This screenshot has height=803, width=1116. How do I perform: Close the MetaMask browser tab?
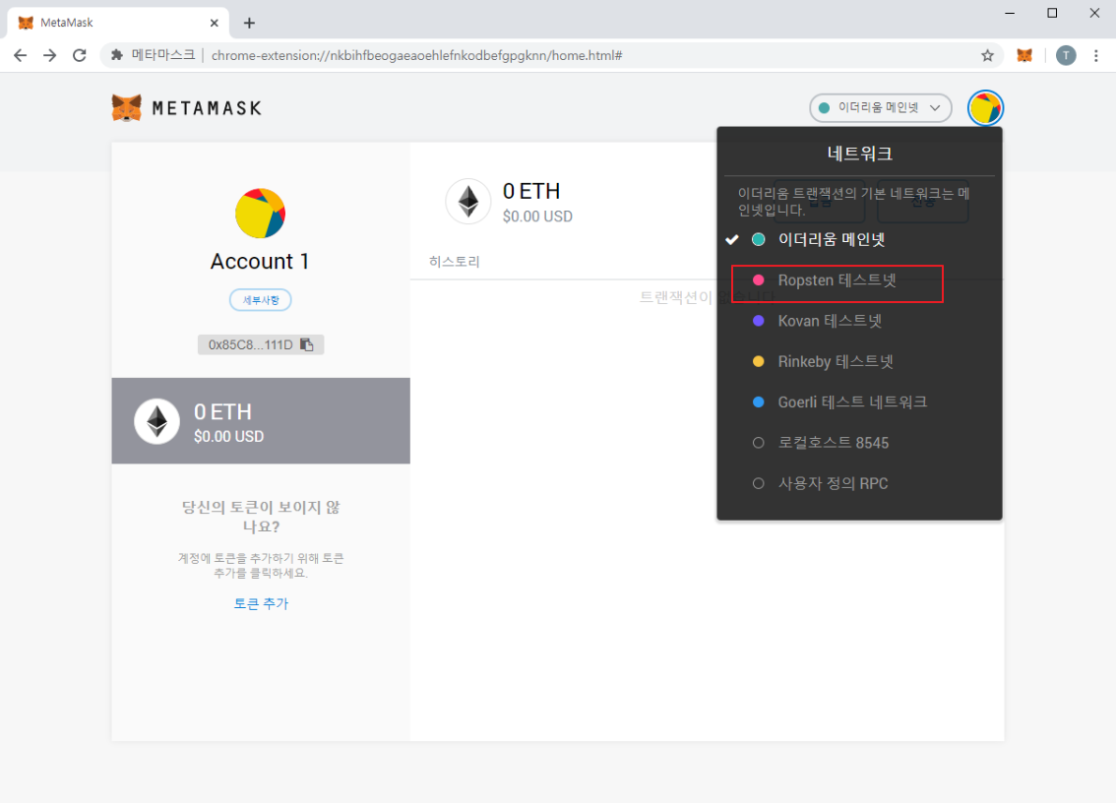pyautogui.click(x=215, y=23)
